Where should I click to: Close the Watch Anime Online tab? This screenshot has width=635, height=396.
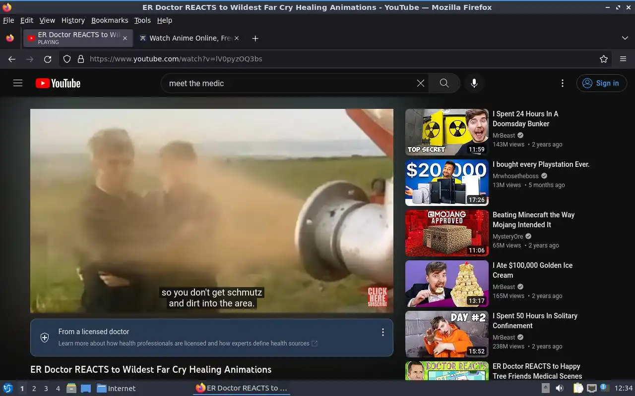click(237, 38)
